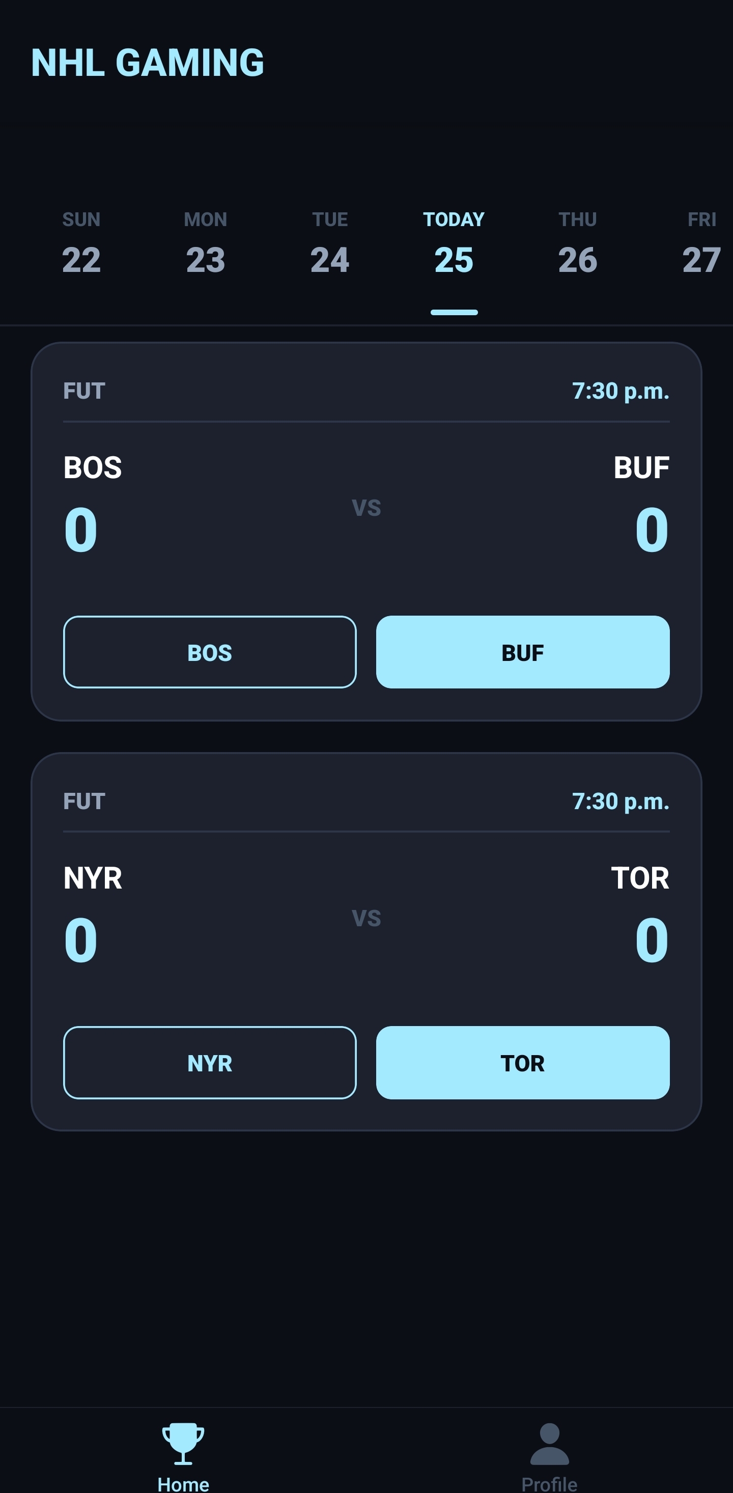Screen dimensions: 733x1493
Task: View games for TUE 24
Action: click(329, 243)
